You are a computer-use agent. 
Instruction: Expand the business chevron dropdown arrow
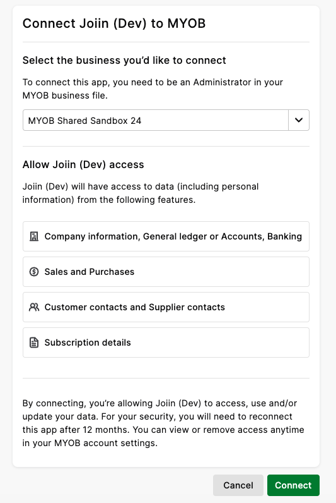click(x=299, y=120)
